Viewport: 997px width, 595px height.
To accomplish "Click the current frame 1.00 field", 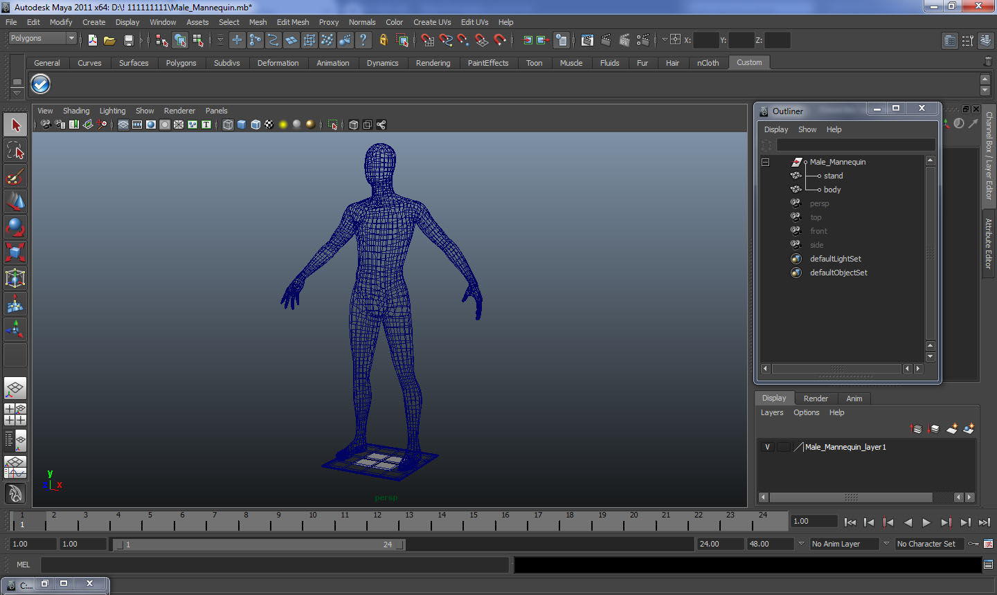I will pos(814,521).
